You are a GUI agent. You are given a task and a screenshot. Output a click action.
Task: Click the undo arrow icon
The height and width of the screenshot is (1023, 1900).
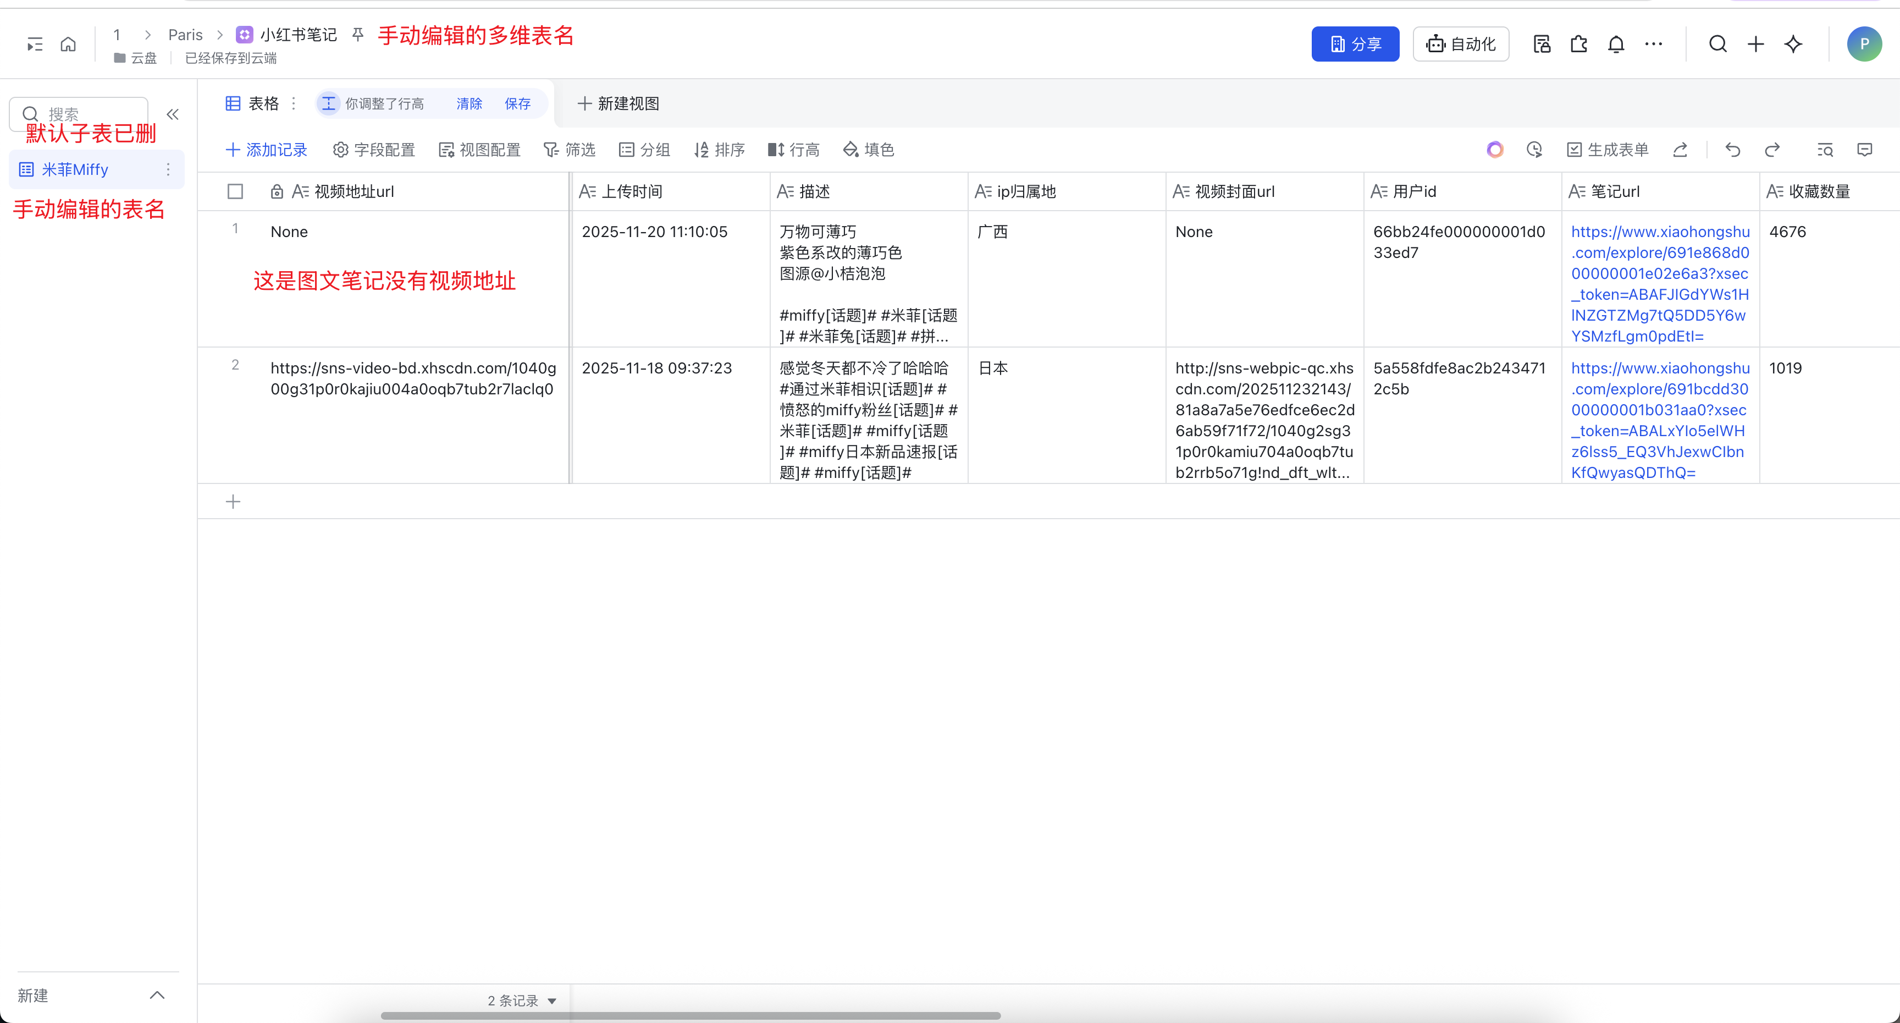click(x=1732, y=150)
